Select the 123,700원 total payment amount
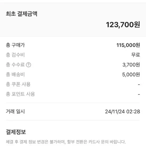This screenshot has height=146, width=146. click(123, 25)
